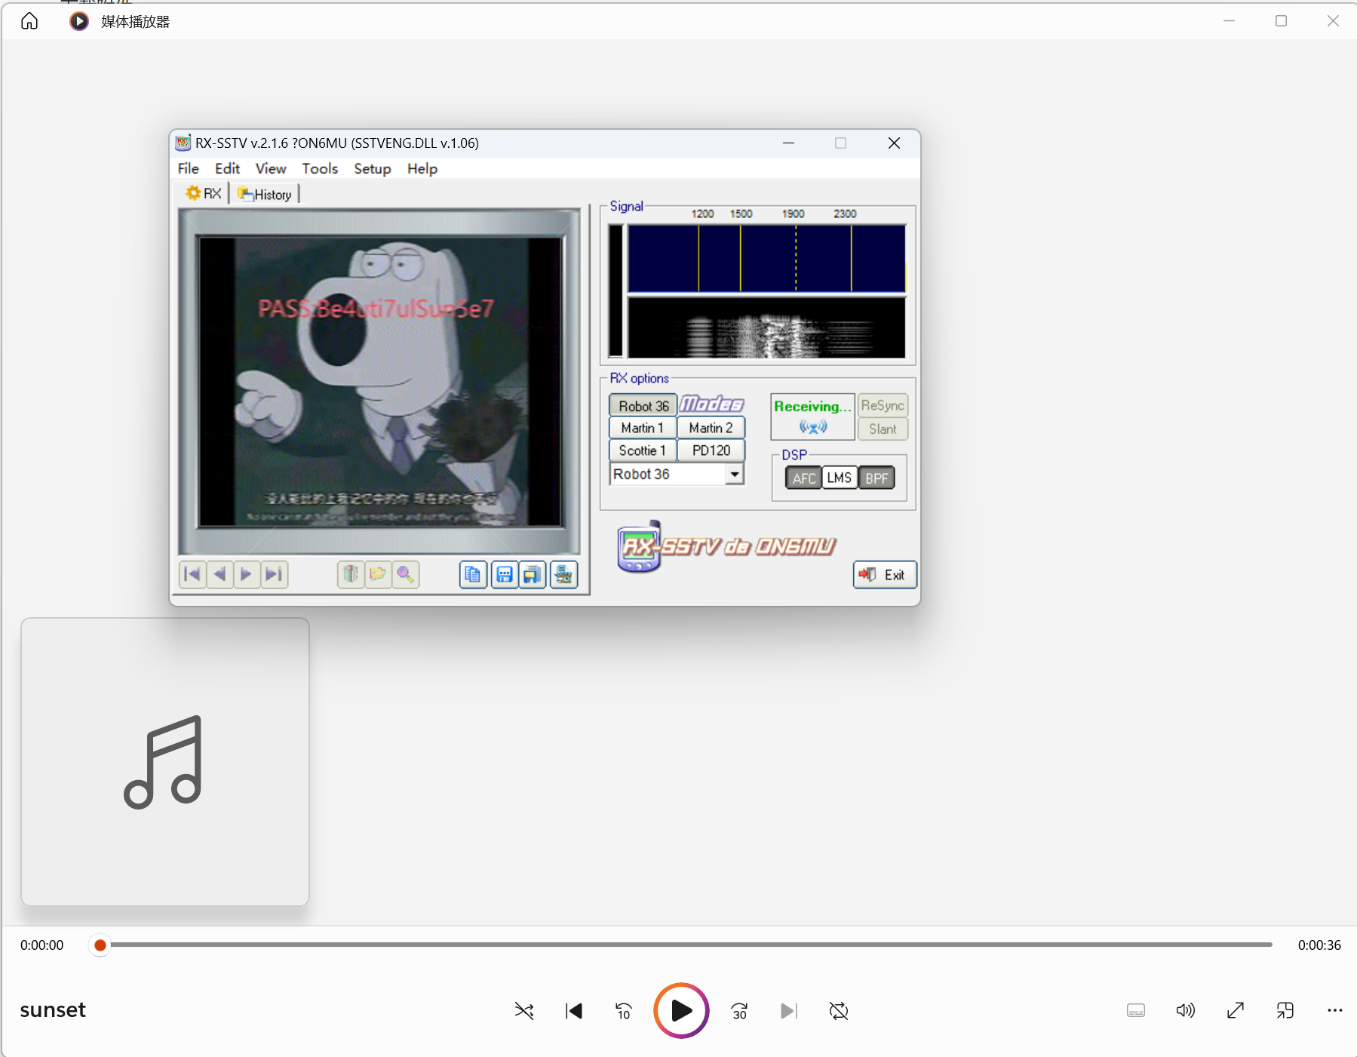1357x1057 pixels.
Task: Minimize the media player window
Action: tap(1230, 21)
